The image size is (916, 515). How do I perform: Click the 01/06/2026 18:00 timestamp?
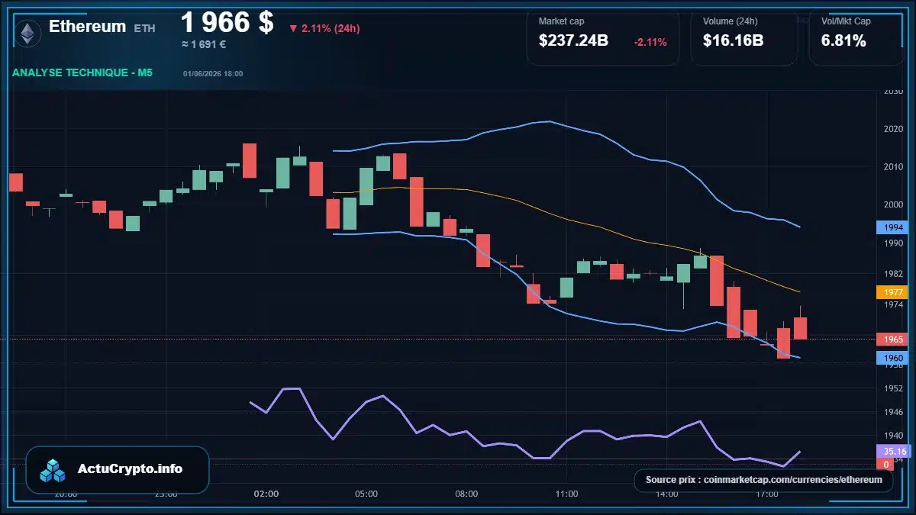click(x=213, y=74)
